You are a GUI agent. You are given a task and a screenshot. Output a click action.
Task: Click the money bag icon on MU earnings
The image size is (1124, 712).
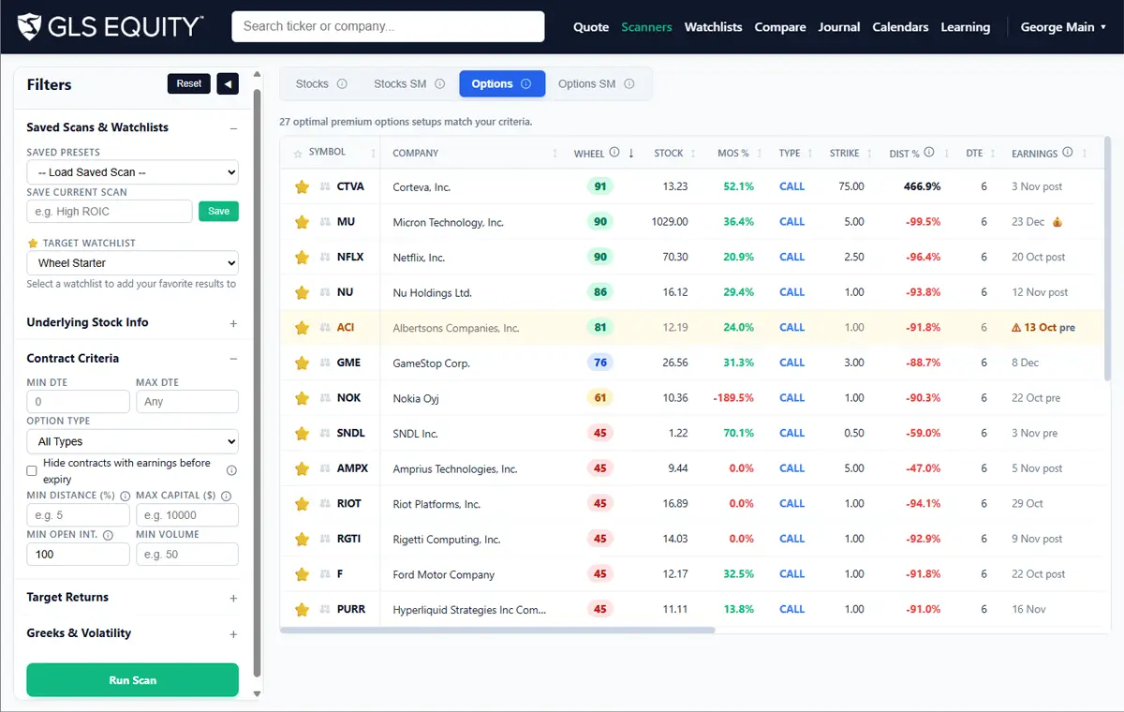click(x=1057, y=222)
